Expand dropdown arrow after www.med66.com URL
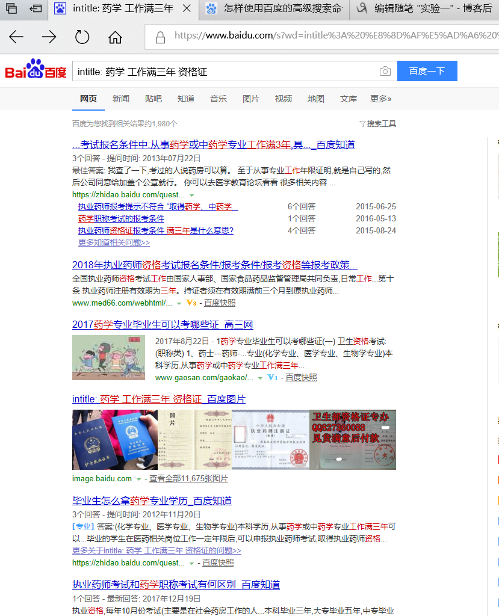This screenshot has width=499, height=616. click(179, 303)
